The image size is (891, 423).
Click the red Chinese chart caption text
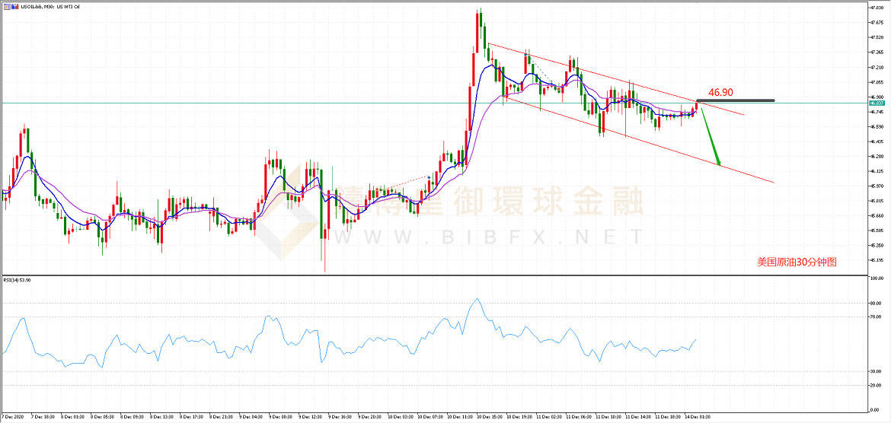tap(797, 262)
